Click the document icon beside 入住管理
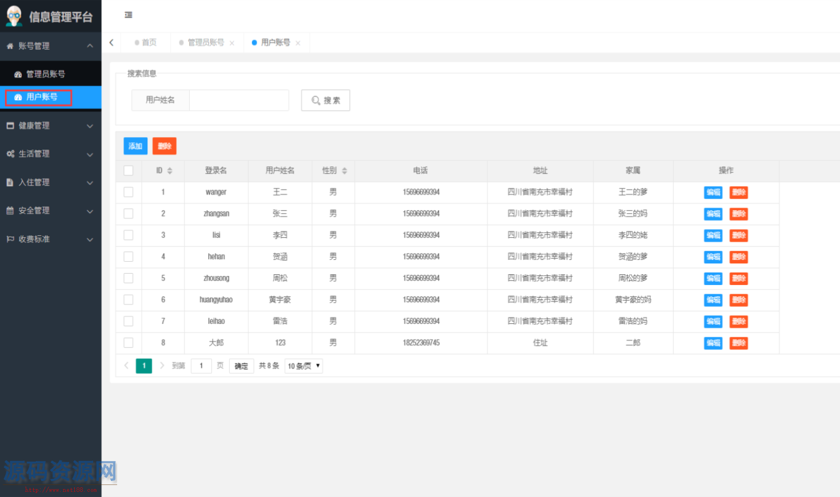Viewport: 840px width, 497px height. (10, 182)
